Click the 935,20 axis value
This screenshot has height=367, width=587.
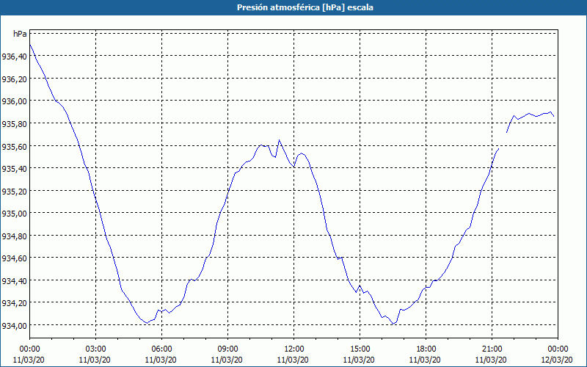pos(14,192)
